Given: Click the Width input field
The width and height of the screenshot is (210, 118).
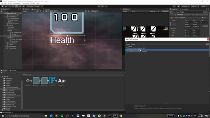Looking at the screenshot, I should point(188,27).
